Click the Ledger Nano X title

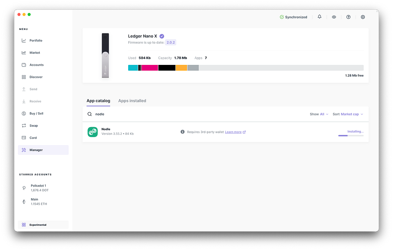(x=142, y=36)
